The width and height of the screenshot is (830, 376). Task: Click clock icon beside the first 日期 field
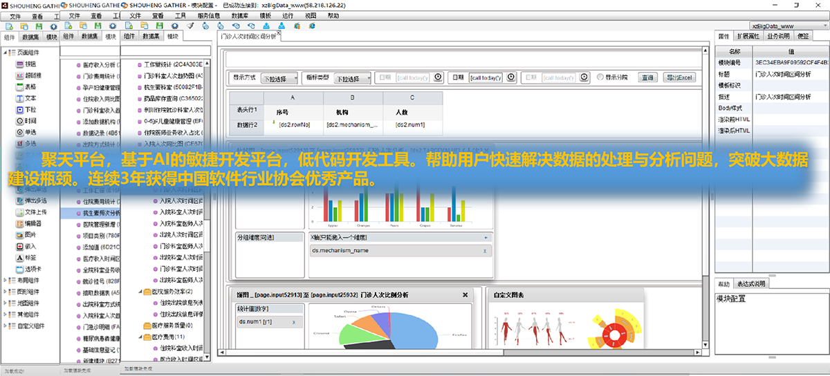tap(439, 77)
